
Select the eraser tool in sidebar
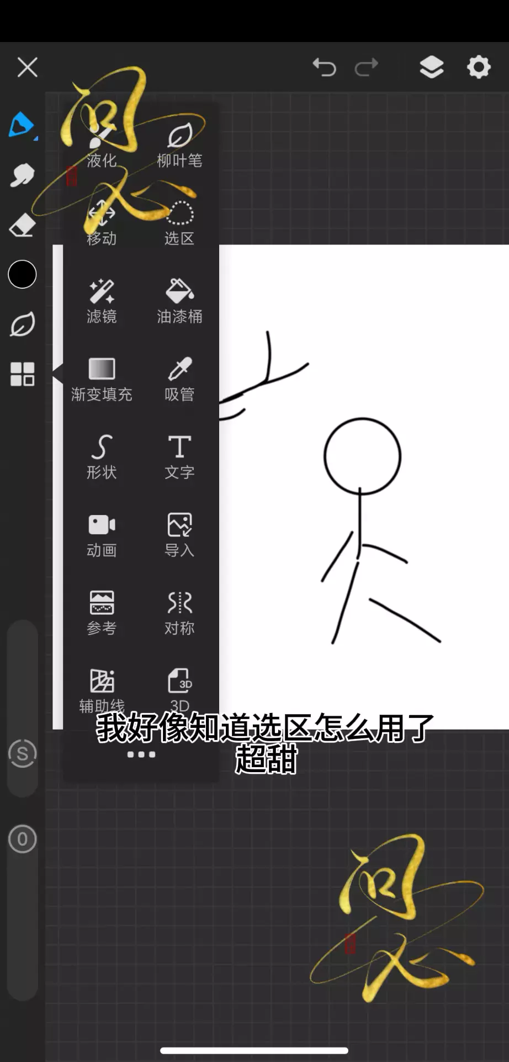[x=22, y=226]
